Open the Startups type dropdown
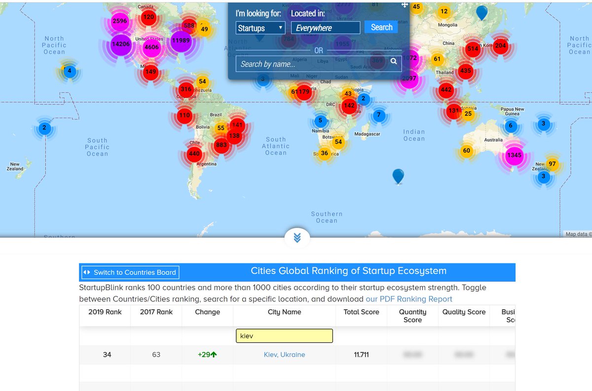Screen dimensions: 592x391 pos(260,28)
